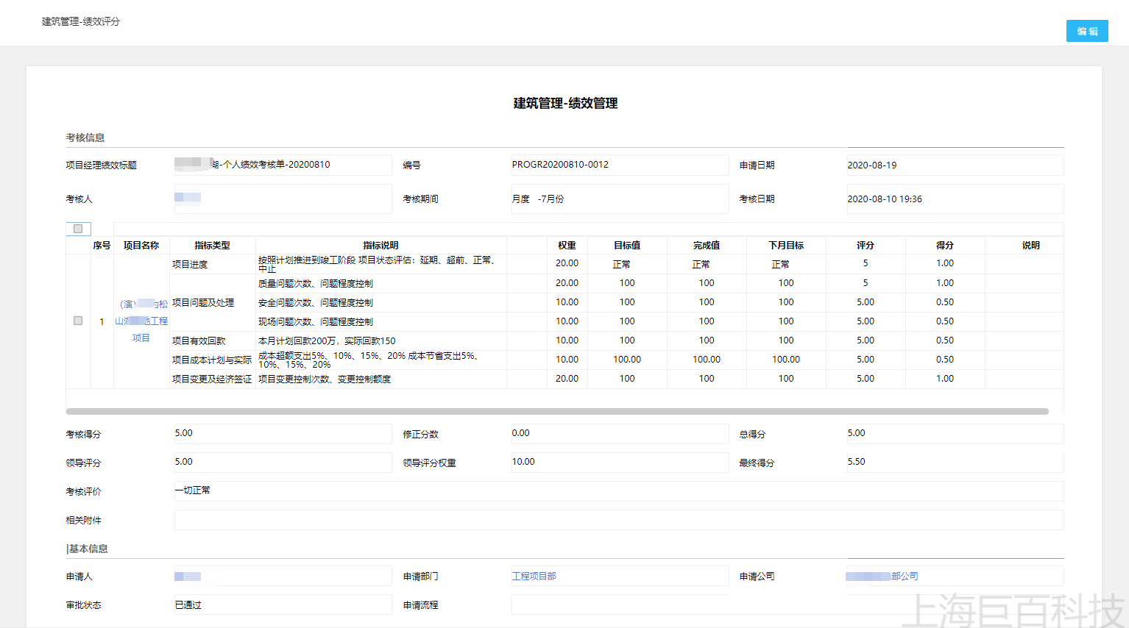Click the 项目进度 indicator type cell
This screenshot has width=1129, height=628.
click(212, 264)
